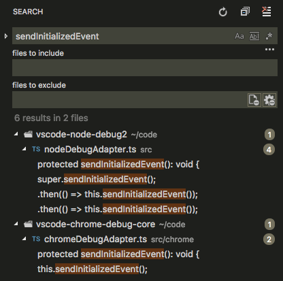The width and height of the screenshot is (283, 281).
Task: Click the vscode-chrome-debug-core folder icon
Action: point(28,224)
